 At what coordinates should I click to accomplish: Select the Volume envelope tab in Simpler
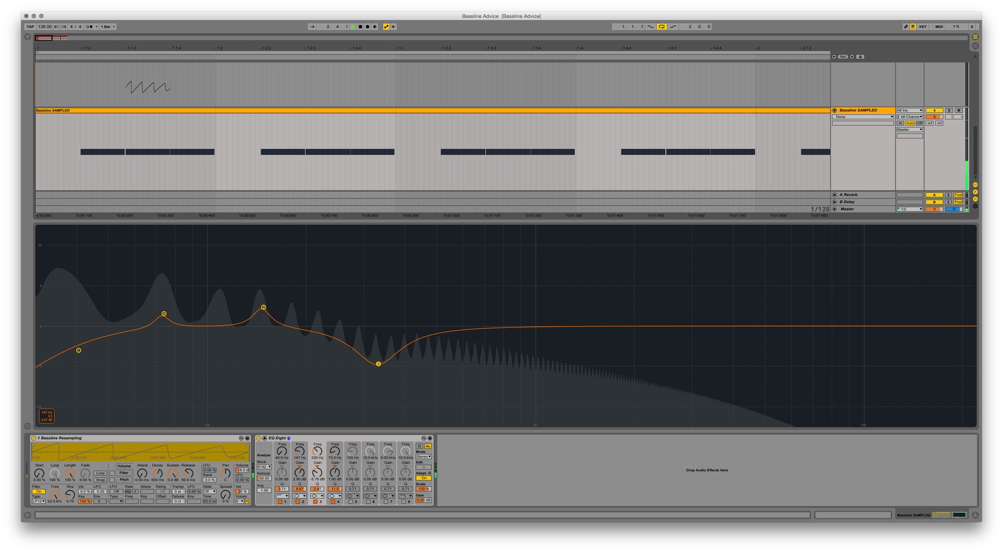pos(124,466)
